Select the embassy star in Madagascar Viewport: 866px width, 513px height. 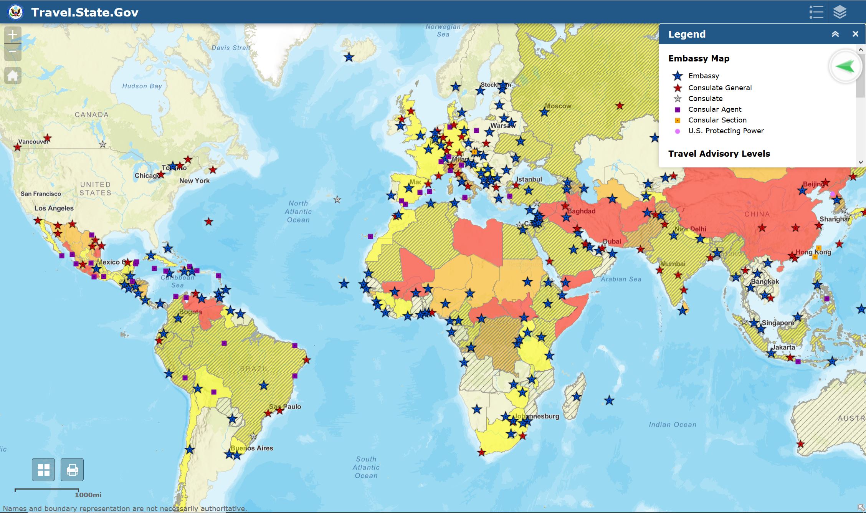[x=577, y=396]
